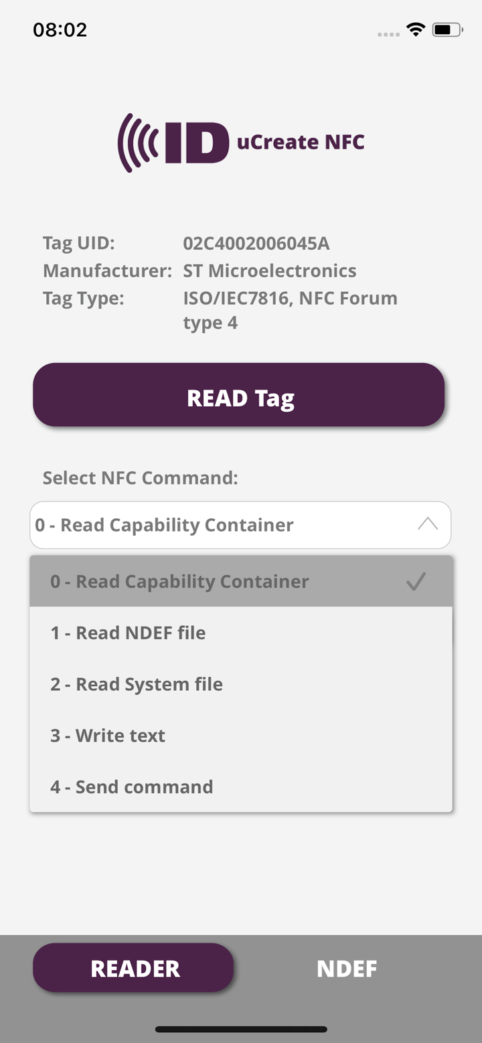Tap the Tag UID value 02C4002006045A
The height and width of the screenshot is (1043, 482).
(256, 243)
